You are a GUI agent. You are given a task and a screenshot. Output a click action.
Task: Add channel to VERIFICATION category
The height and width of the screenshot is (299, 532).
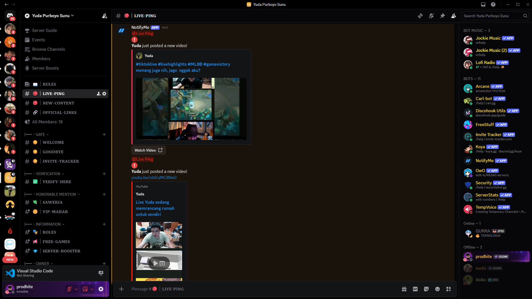(x=104, y=174)
